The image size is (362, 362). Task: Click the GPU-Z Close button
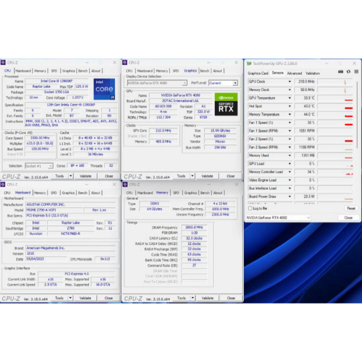pyautogui.click(x=348, y=218)
